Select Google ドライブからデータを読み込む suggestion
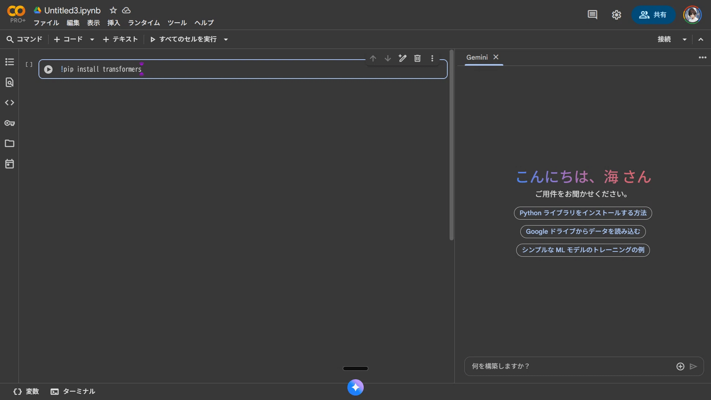 (x=583, y=231)
